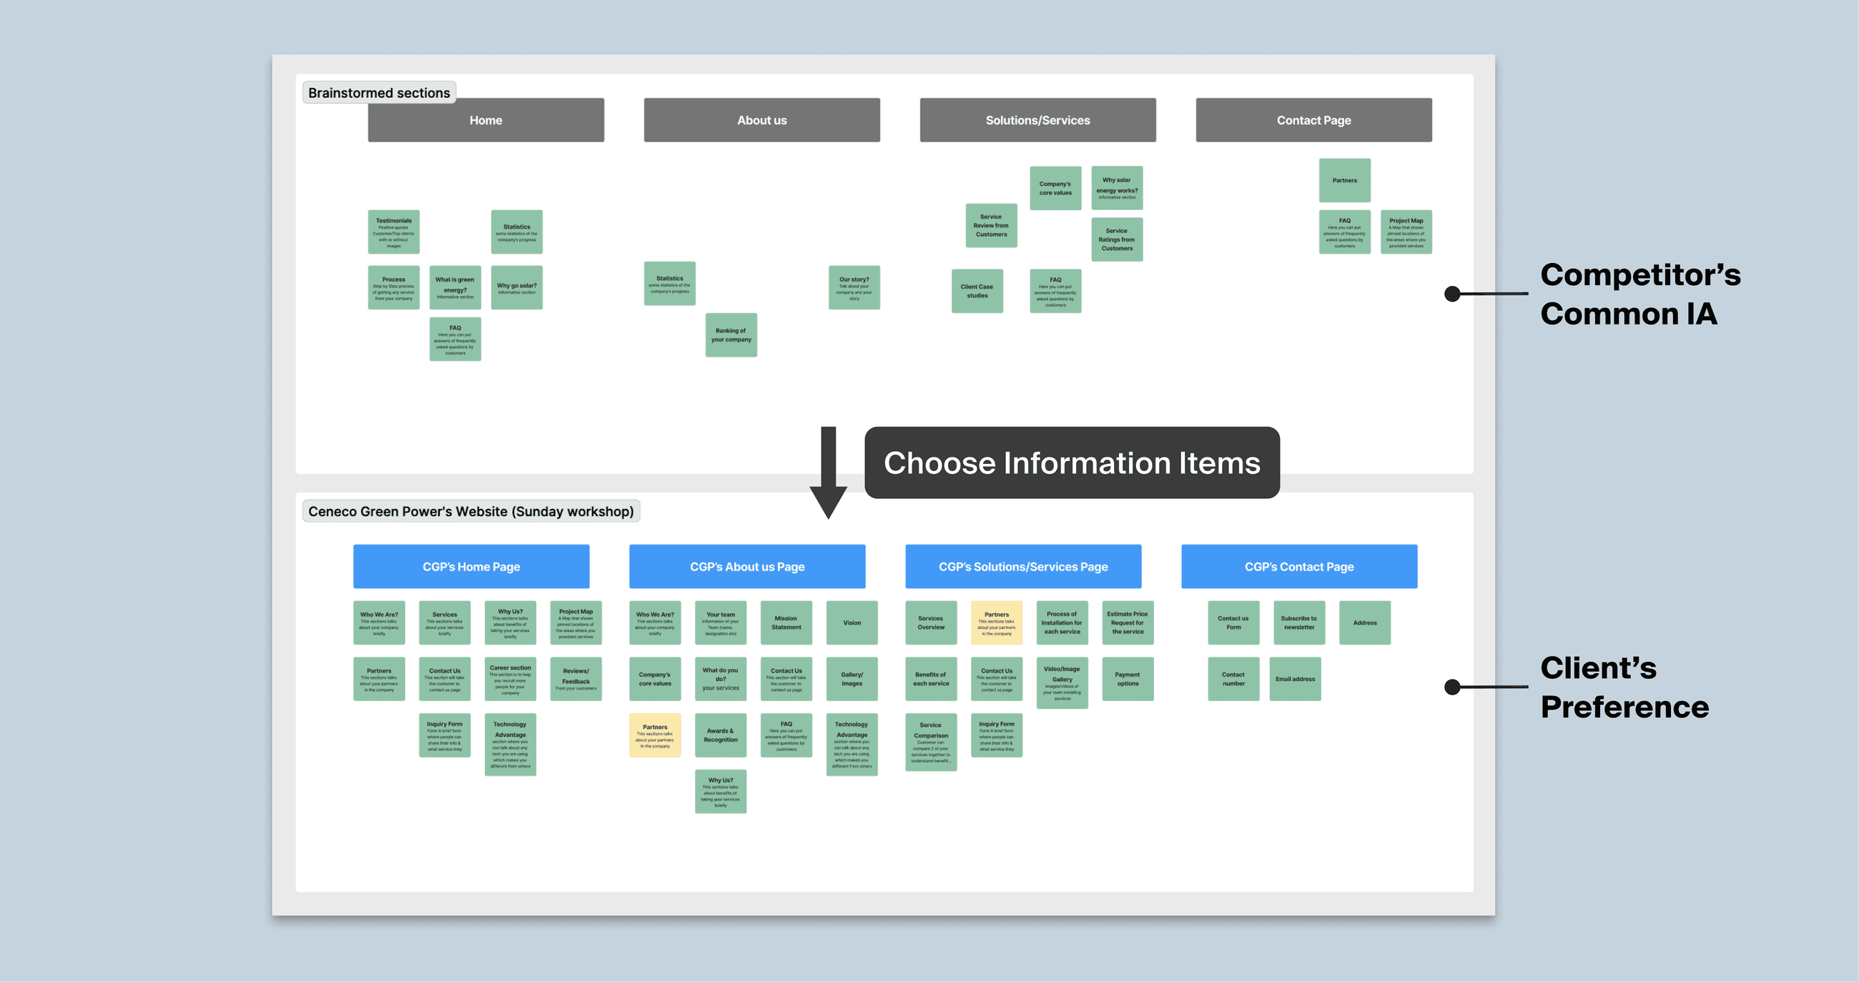The height and width of the screenshot is (982, 1859).
Task: Select the Why solar energy works? note
Action: 1116,187
